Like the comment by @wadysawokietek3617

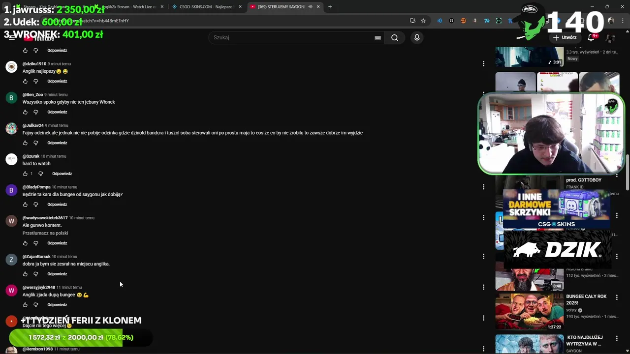click(25, 243)
